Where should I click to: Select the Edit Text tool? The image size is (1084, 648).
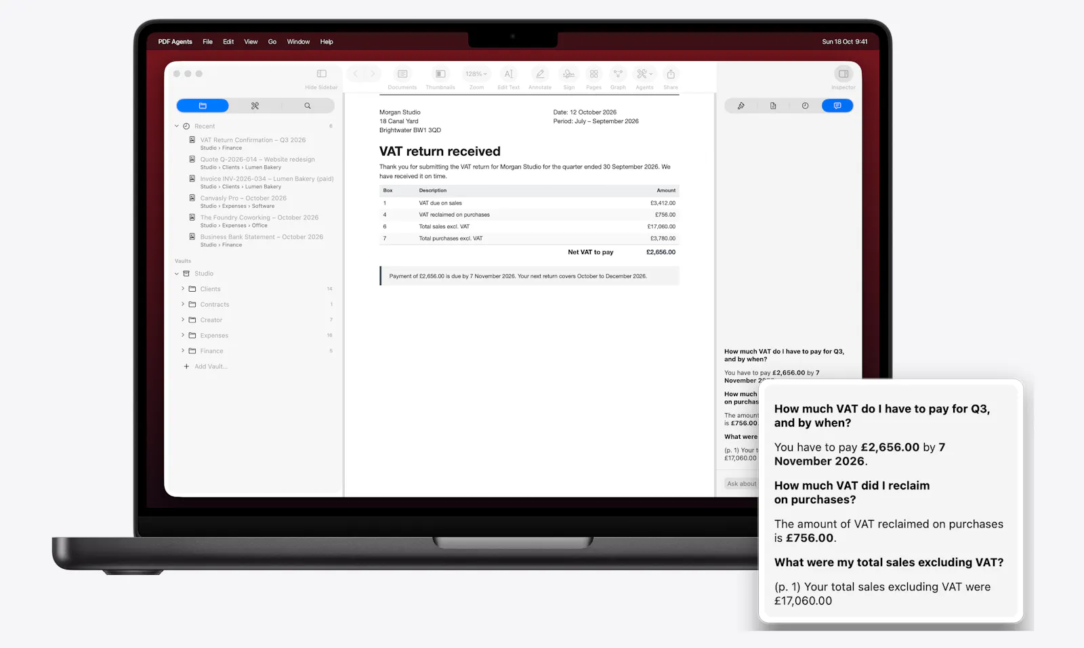[509, 74]
